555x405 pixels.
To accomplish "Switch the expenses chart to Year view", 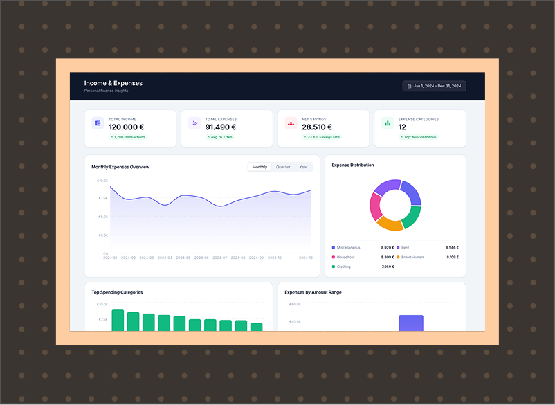I will point(303,167).
